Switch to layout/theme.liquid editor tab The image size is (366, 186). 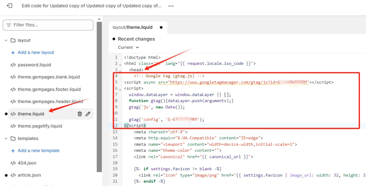(x=133, y=27)
